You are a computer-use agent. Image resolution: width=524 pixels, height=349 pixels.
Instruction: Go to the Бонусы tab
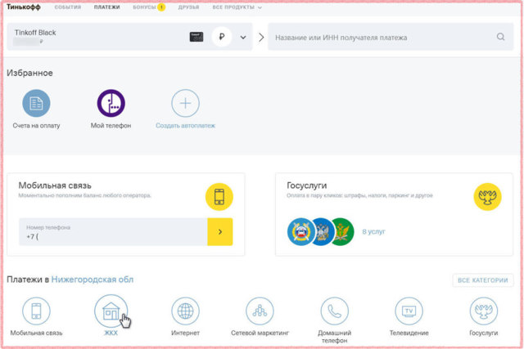pos(144,7)
